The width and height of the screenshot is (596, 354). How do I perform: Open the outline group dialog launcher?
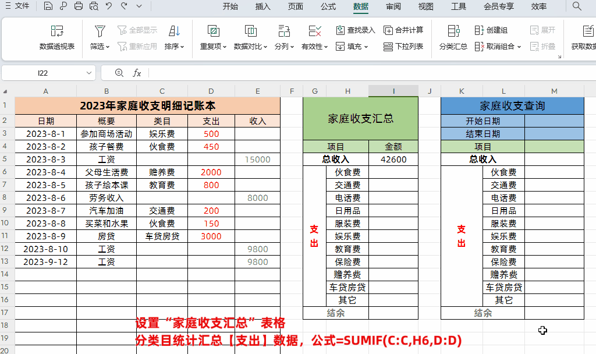click(x=559, y=56)
